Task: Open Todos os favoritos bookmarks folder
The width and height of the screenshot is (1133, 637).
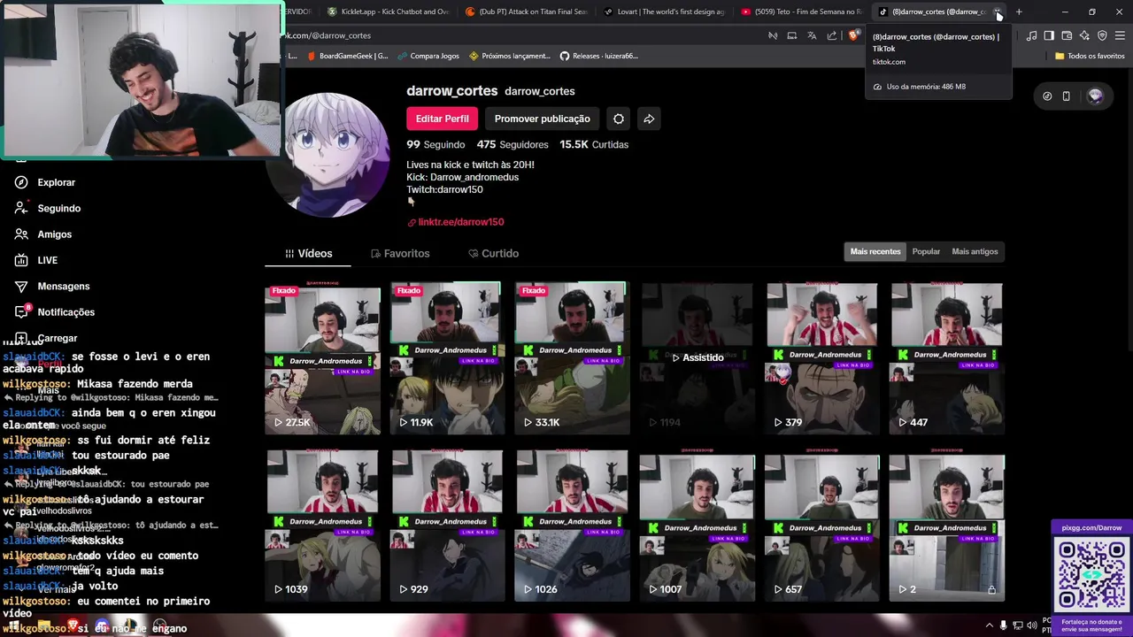Action: click(x=1090, y=56)
